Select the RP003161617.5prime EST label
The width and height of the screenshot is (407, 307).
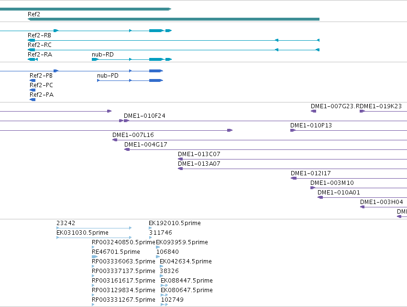123,281
